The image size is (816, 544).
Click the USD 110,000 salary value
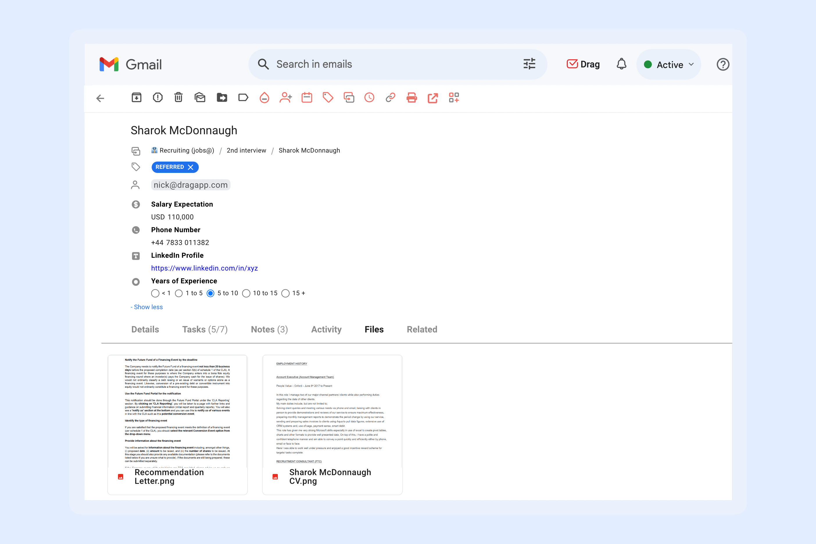[172, 217]
